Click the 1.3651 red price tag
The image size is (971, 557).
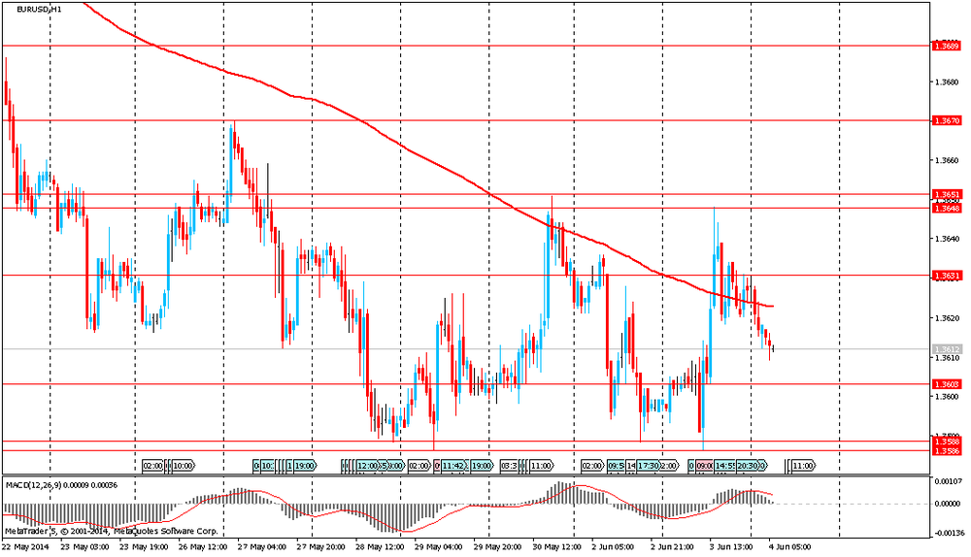click(946, 195)
